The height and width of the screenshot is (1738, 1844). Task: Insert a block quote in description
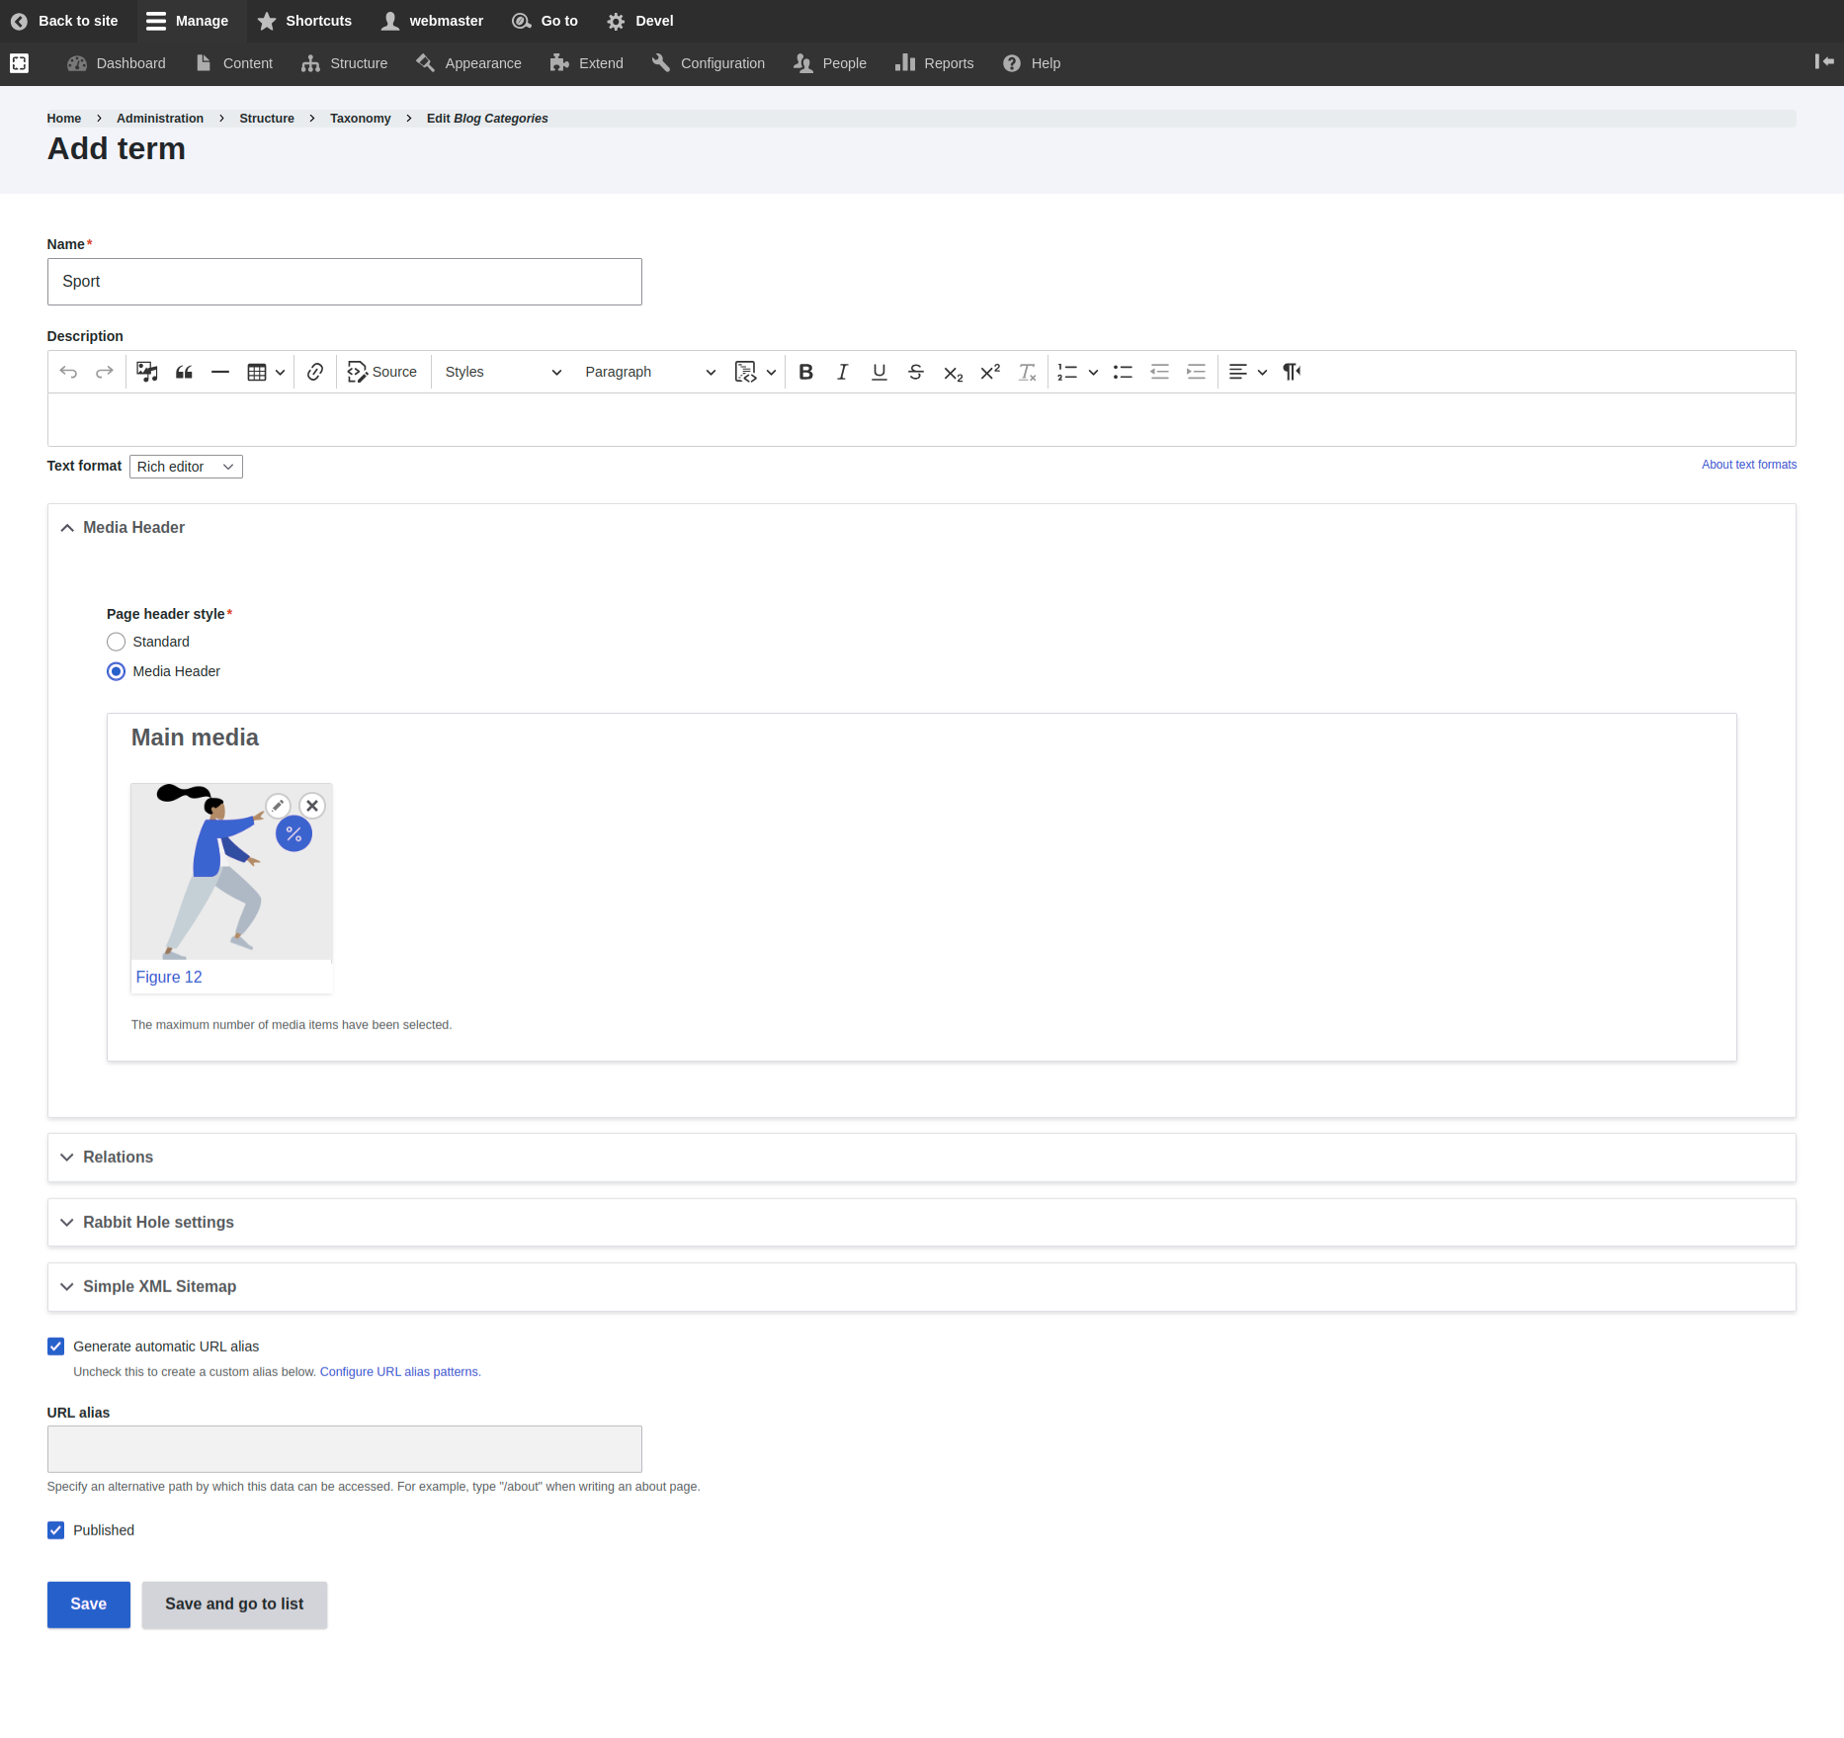[x=184, y=372]
